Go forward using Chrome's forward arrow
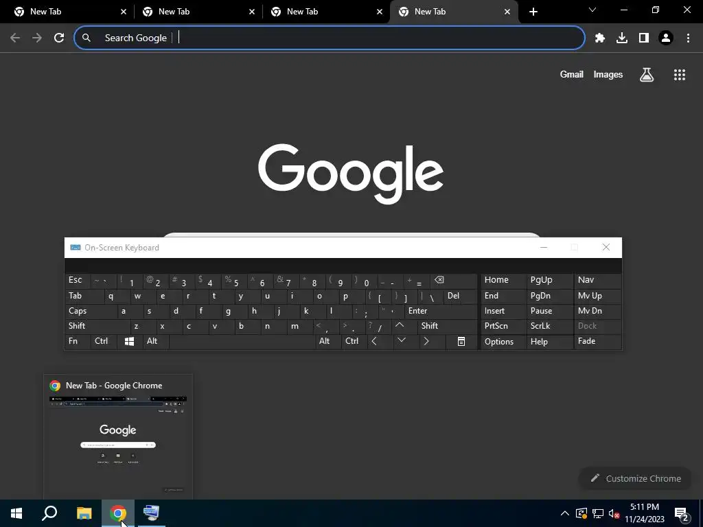 pos(37,38)
